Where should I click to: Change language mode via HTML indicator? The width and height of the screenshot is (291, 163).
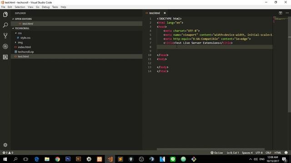[x=278, y=153]
